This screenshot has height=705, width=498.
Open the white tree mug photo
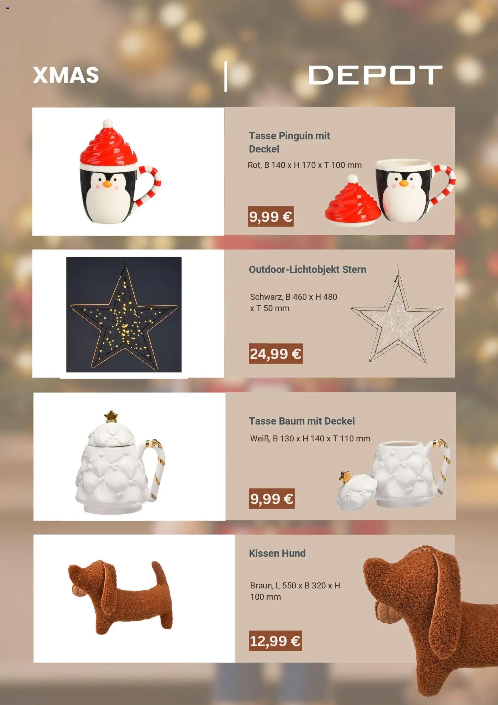(129, 456)
